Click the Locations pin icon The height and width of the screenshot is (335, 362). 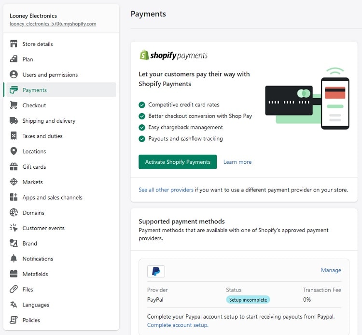14,151
